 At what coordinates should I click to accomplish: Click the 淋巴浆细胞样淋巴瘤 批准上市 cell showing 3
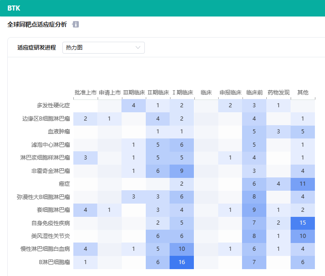click(85, 158)
